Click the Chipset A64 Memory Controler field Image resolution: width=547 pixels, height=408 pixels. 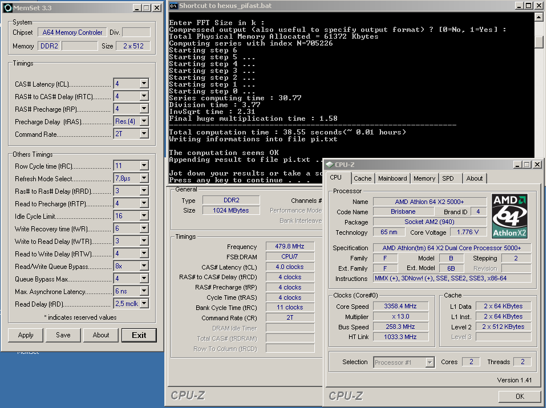tap(72, 32)
